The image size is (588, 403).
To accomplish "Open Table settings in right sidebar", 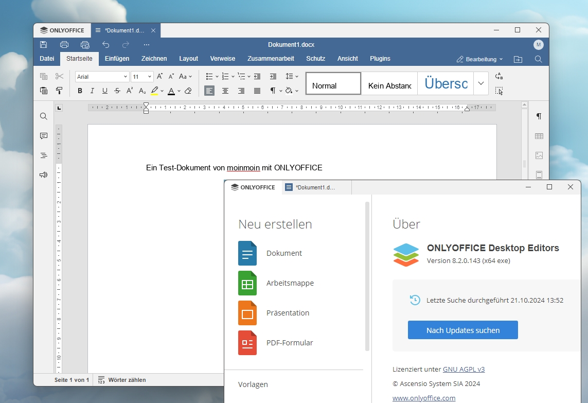I will pos(539,136).
